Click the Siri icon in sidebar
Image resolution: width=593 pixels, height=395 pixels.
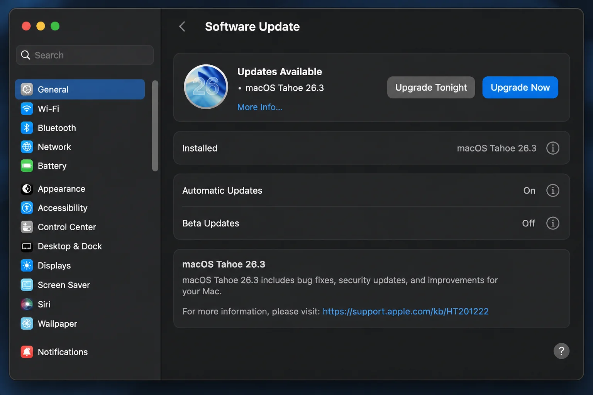tap(27, 304)
